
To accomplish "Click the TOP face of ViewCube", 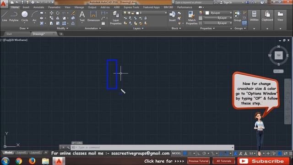I will [279, 55].
